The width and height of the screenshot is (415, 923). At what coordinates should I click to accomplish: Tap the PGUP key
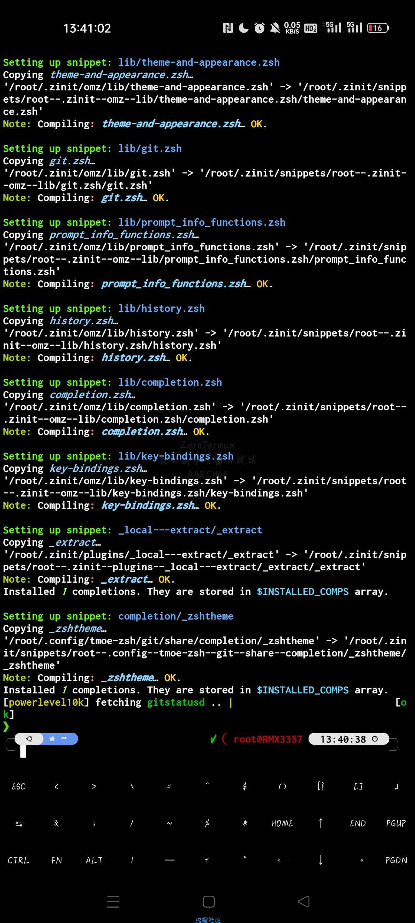(x=396, y=823)
